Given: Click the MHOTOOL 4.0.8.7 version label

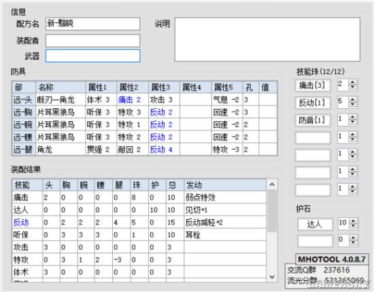Looking at the screenshot, I should click(x=332, y=259).
